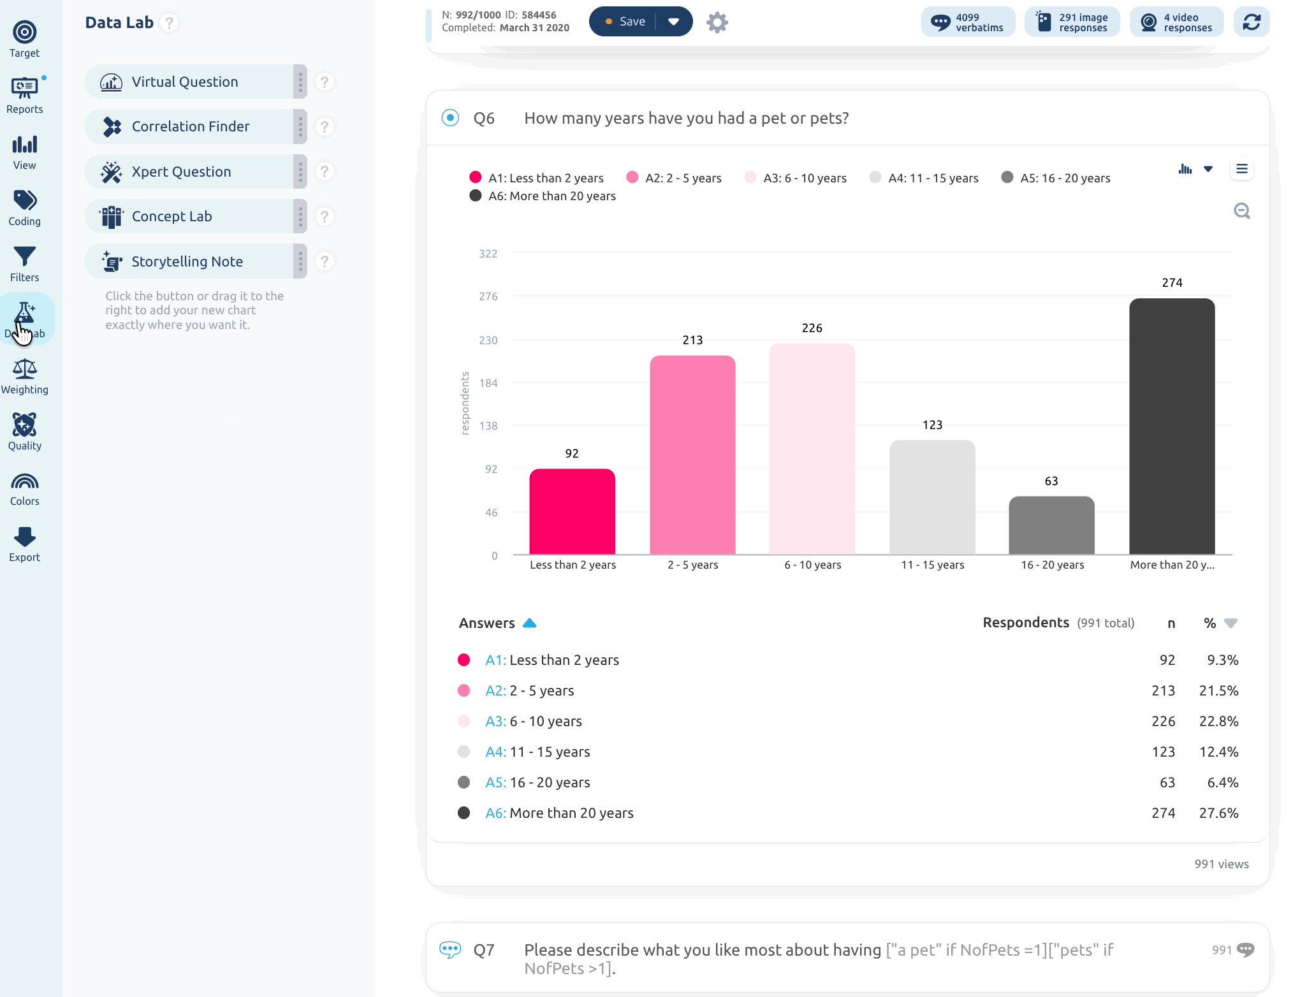Open 291 image responses
The image size is (1307, 997).
pos(1072,22)
